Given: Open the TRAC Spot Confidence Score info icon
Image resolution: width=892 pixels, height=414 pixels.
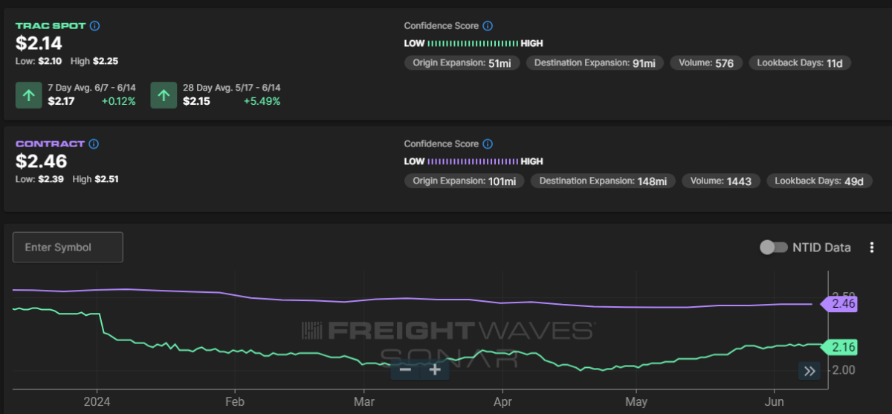Looking at the screenshot, I should (x=487, y=26).
